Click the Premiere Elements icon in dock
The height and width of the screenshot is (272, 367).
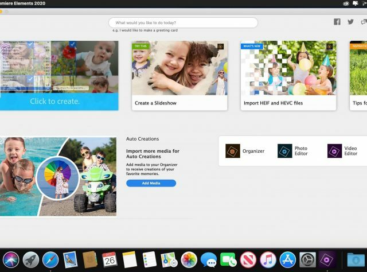coord(327,259)
